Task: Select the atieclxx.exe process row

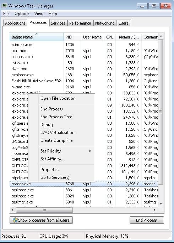Action: point(84,45)
